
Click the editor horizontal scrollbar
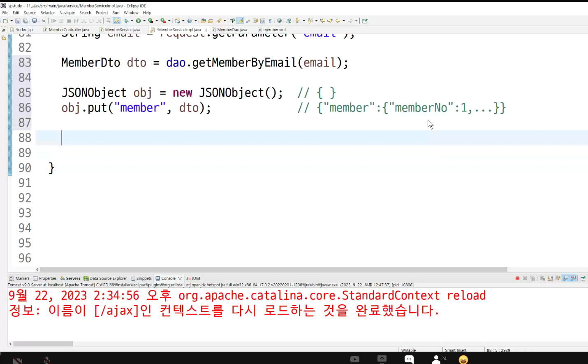pos(273,269)
